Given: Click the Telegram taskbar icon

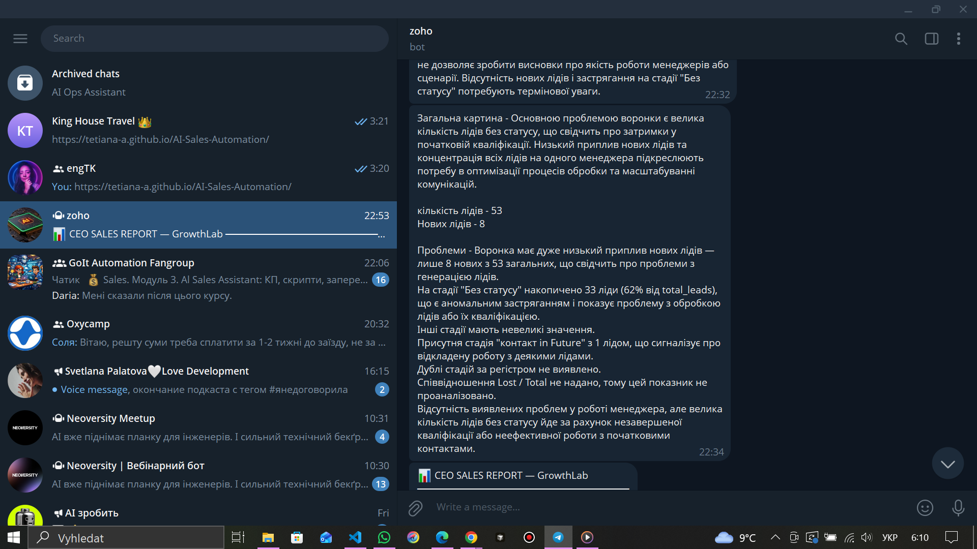Looking at the screenshot, I should point(558,537).
